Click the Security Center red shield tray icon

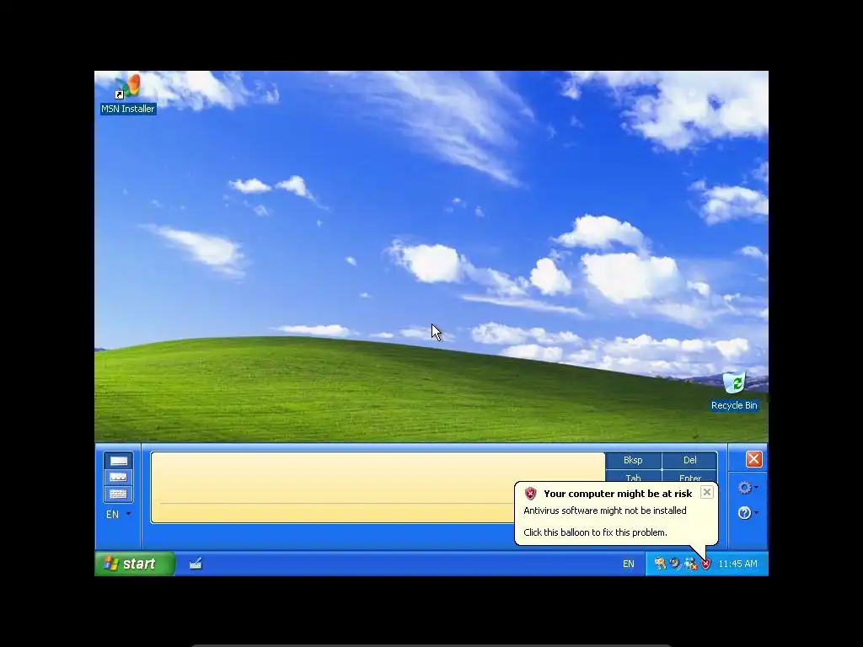pyautogui.click(x=705, y=564)
